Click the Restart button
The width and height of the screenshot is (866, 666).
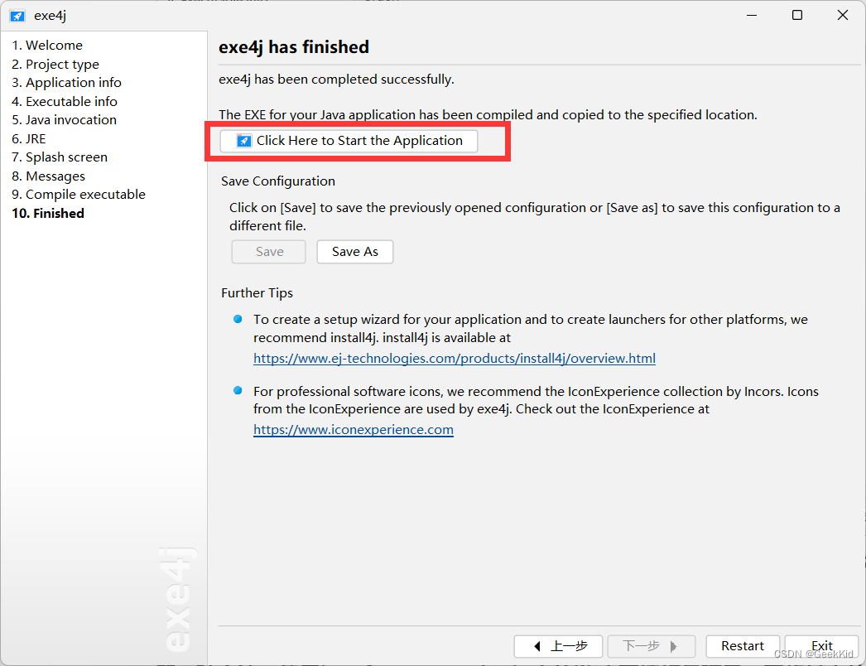click(x=743, y=645)
